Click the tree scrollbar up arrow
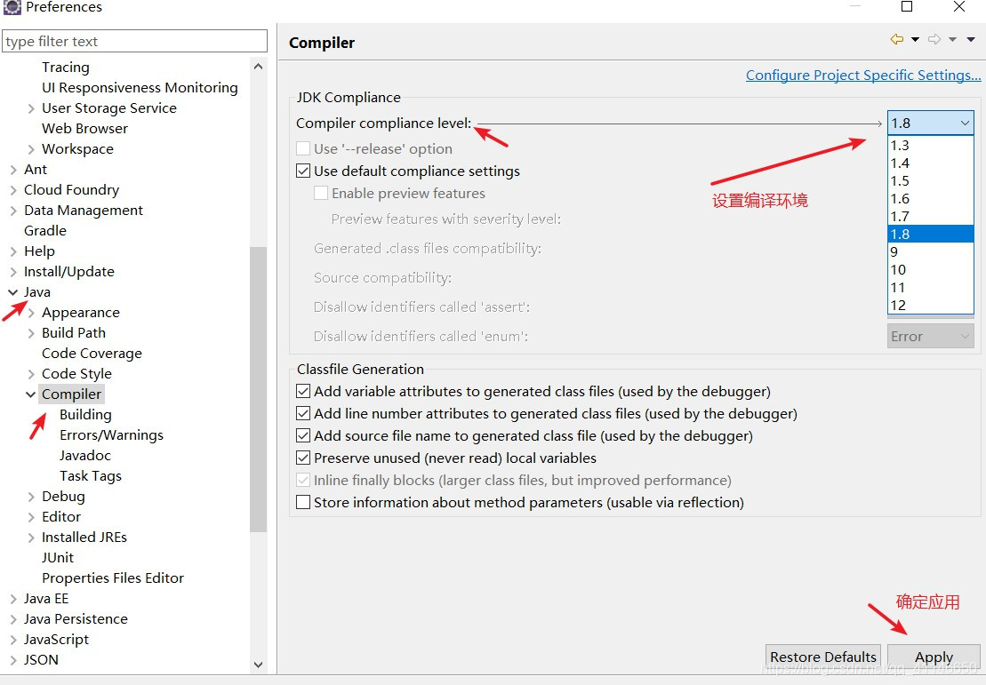 (258, 67)
